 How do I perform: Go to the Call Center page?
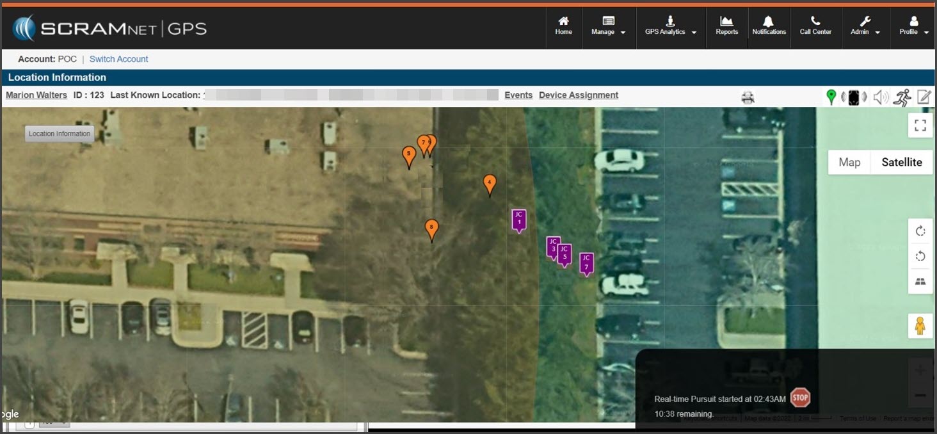[815, 26]
